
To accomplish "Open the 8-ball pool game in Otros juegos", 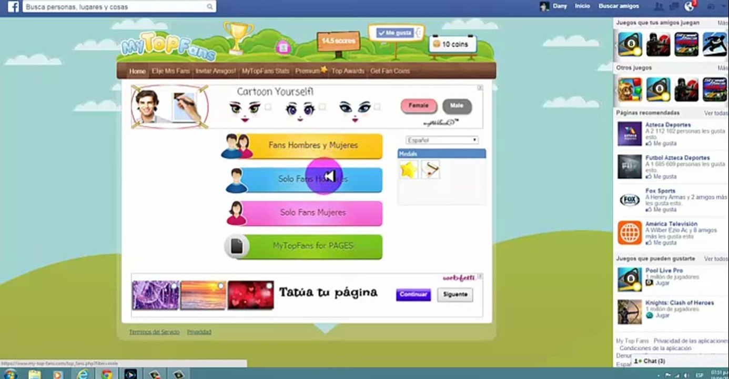I will tap(658, 89).
